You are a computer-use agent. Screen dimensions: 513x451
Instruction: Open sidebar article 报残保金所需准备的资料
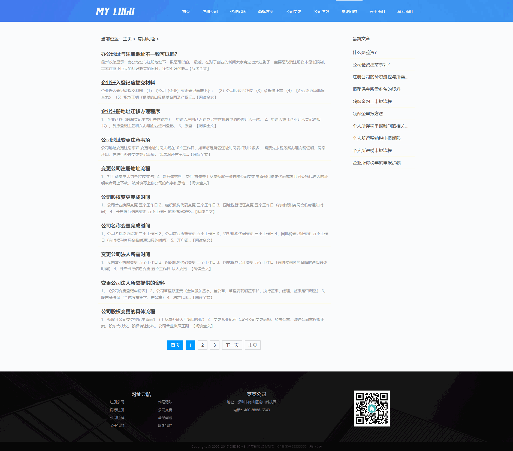click(x=376, y=89)
